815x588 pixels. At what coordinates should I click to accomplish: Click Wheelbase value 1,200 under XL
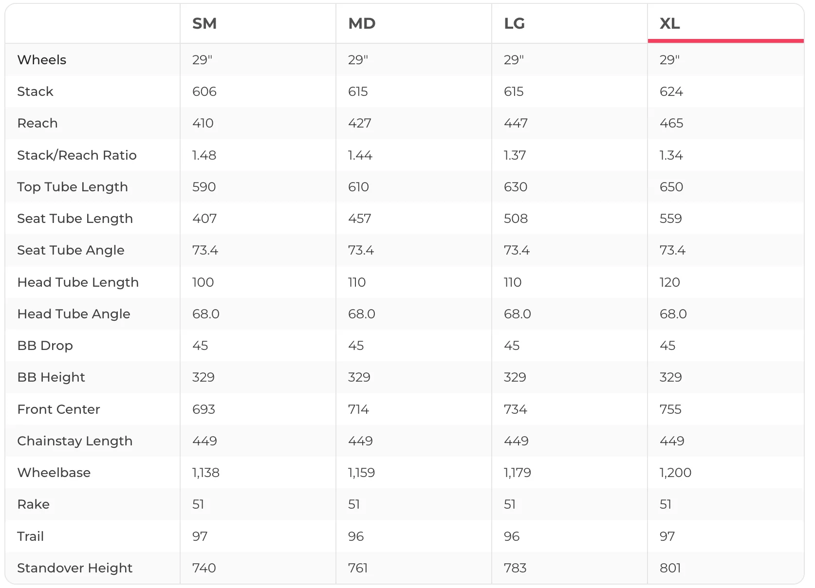pos(675,473)
